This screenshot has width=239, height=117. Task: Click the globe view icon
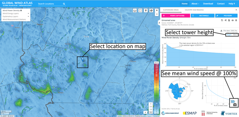coord(151,10)
